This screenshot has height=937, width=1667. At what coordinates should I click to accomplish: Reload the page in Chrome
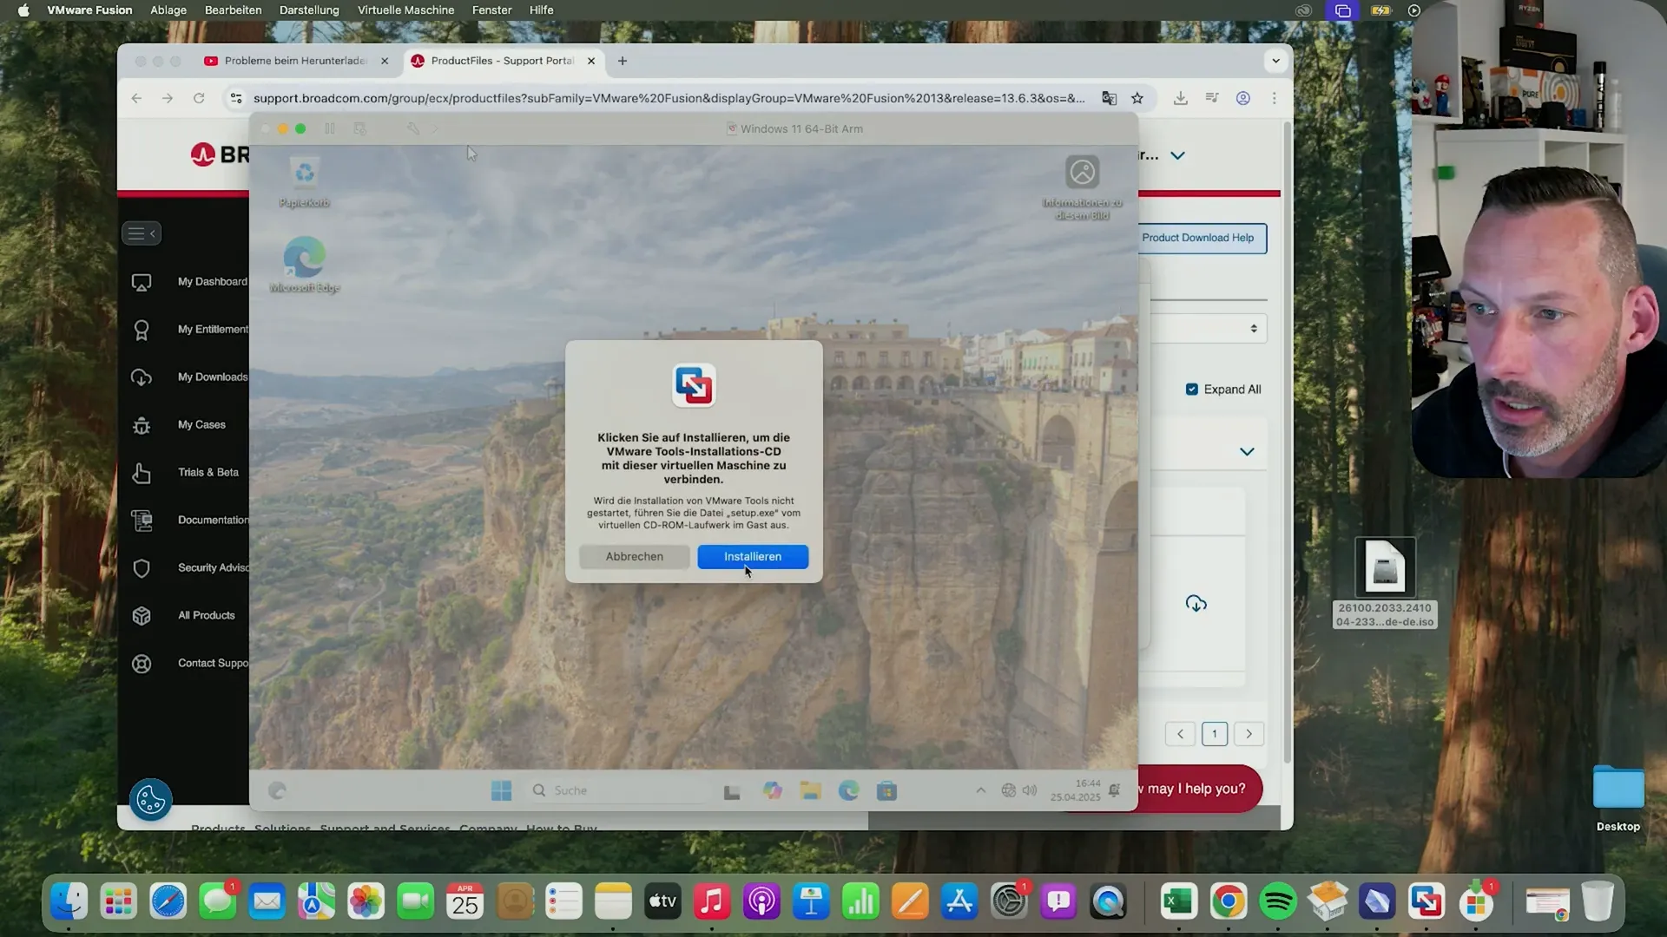pyautogui.click(x=199, y=98)
